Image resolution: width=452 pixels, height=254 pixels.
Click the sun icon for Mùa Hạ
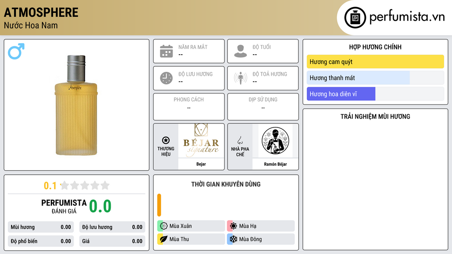234,226
